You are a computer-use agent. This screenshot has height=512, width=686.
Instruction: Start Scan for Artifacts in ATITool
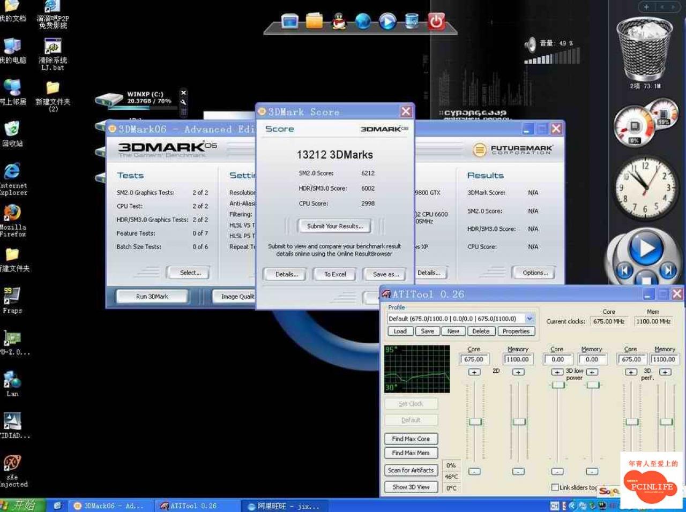point(411,470)
